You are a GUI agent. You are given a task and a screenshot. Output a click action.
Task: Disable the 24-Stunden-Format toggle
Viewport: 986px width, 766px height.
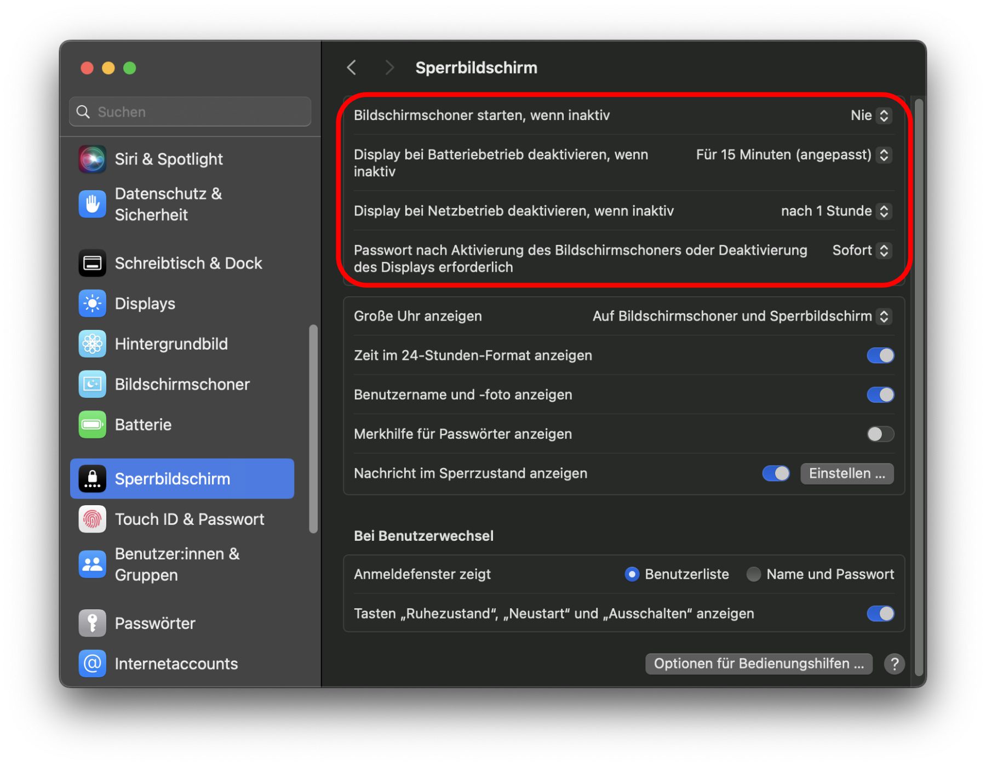pyautogui.click(x=880, y=356)
